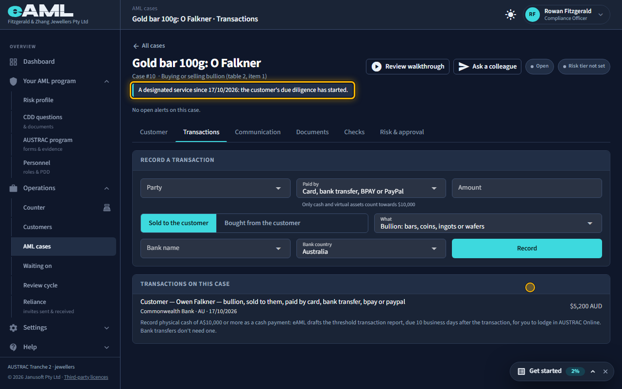The image size is (622, 389).
Task: Click the Risk tier not set pill
Action: point(584,66)
